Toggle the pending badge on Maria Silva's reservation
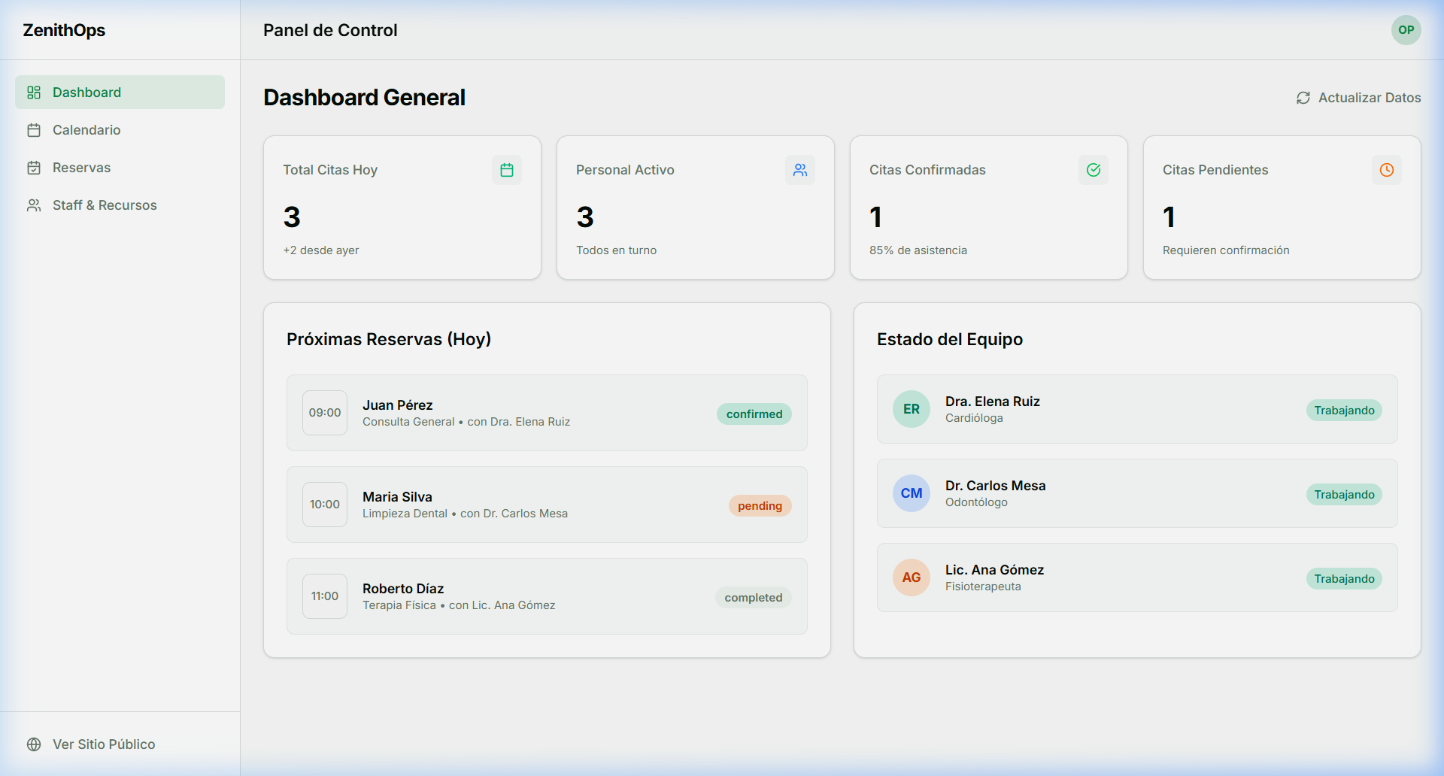 [x=760, y=505]
